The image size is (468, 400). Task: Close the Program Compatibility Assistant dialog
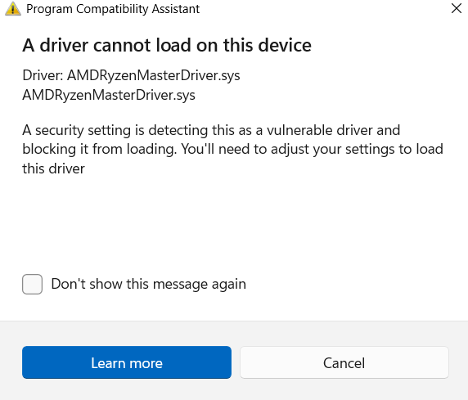pyautogui.click(x=457, y=8)
